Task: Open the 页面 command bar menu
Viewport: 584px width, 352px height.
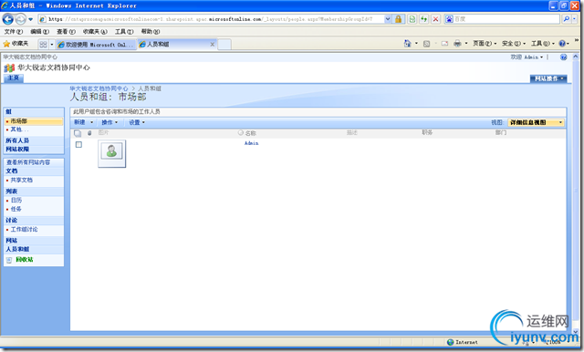Action: (485, 44)
